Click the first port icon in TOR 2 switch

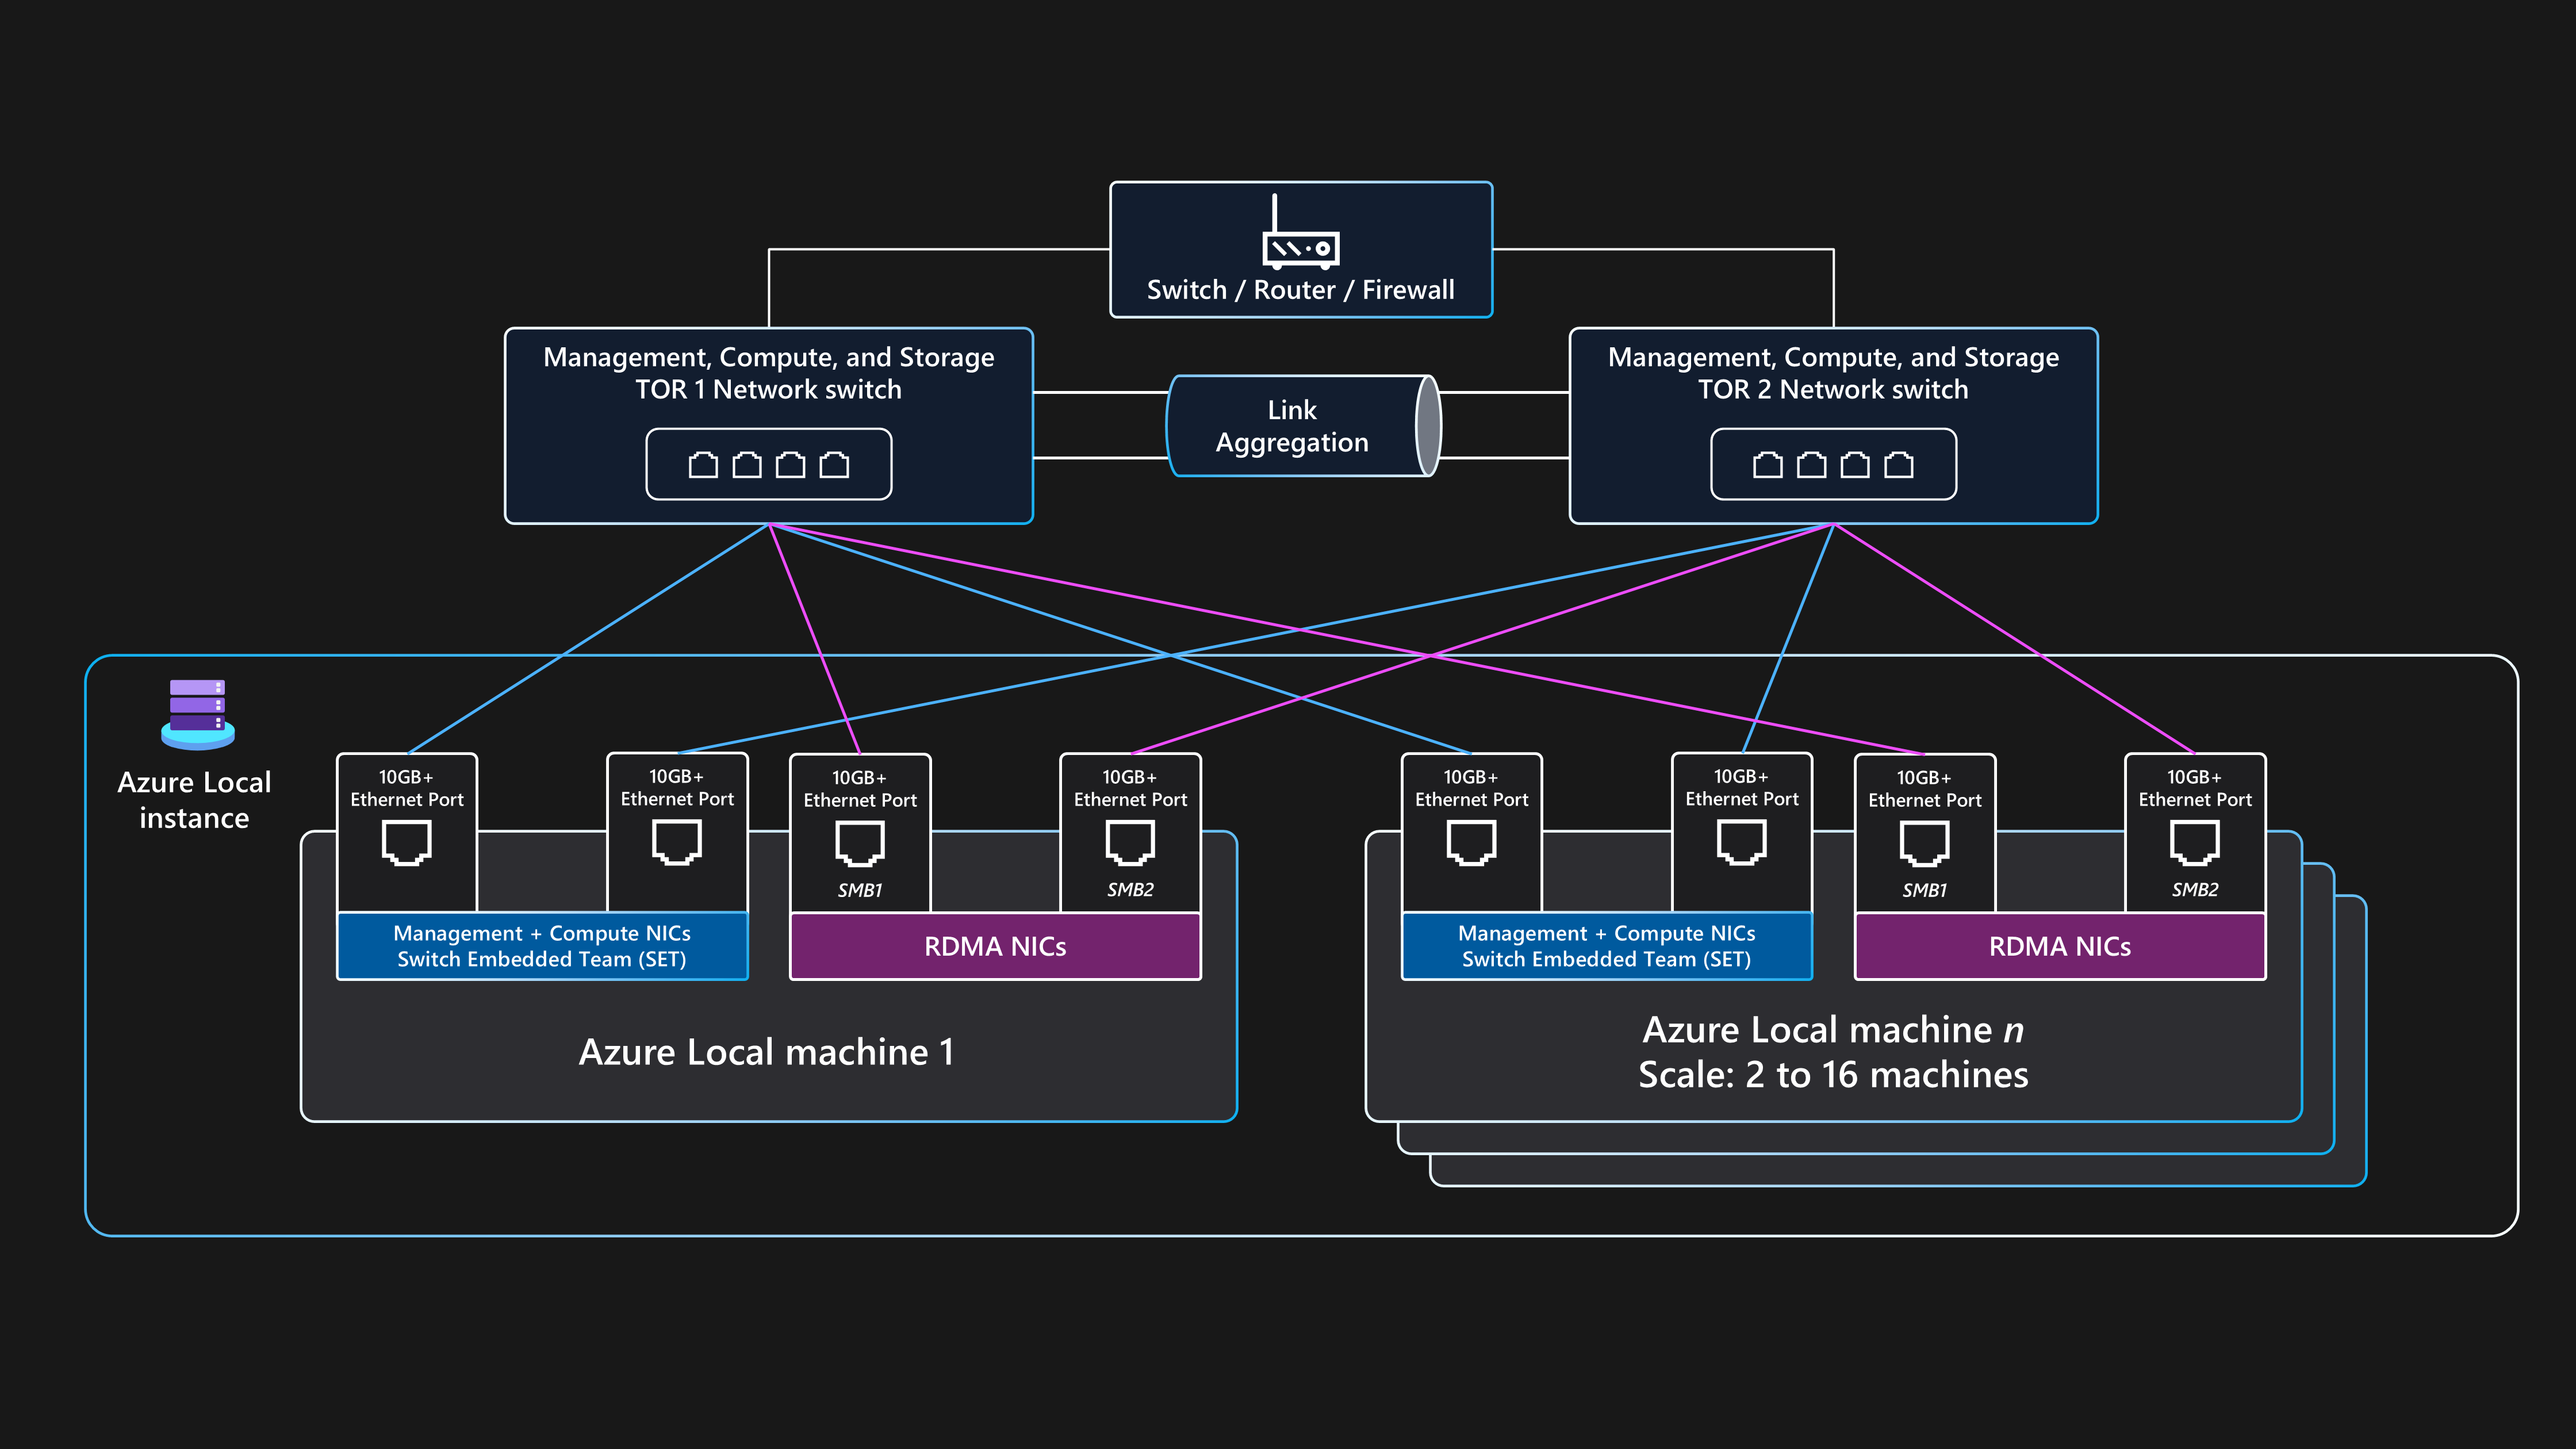pos(1768,465)
